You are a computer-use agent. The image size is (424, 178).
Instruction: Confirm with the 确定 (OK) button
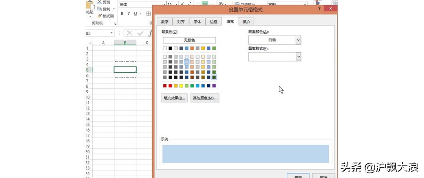pyautogui.click(x=298, y=176)
